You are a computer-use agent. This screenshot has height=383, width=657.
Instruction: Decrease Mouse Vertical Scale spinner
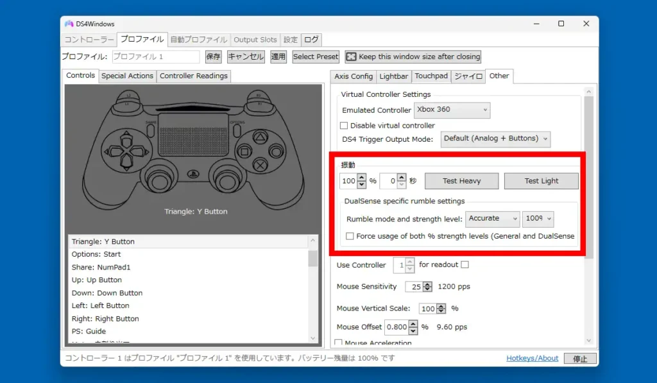pyautogui.click(x=441, y=311)
